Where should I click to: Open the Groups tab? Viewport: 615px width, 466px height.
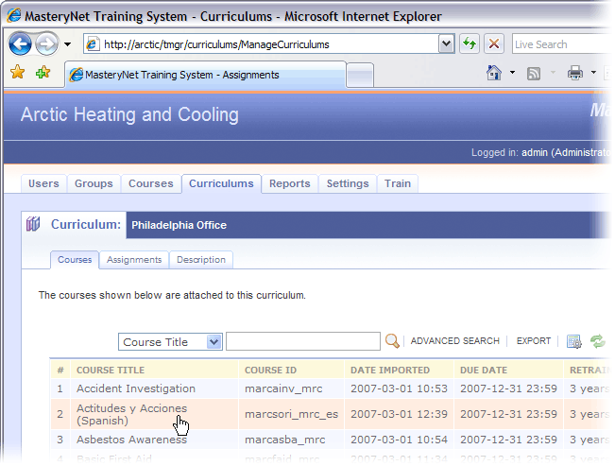(94, 183)
